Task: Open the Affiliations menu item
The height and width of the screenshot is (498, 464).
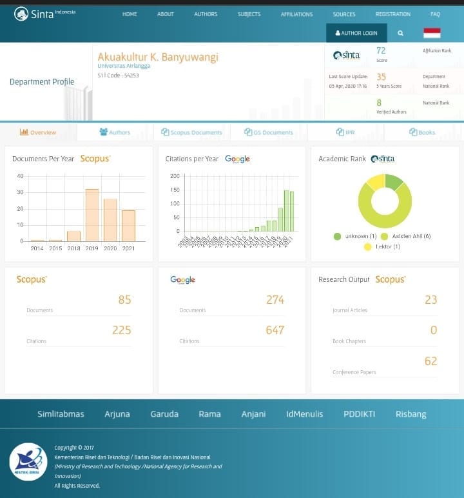Action: coord(296,14)
